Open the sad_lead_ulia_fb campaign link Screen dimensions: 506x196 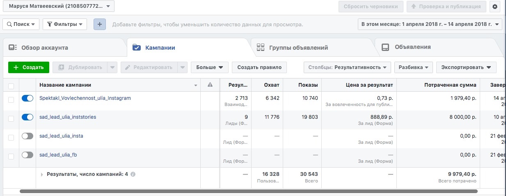(58, 155)
